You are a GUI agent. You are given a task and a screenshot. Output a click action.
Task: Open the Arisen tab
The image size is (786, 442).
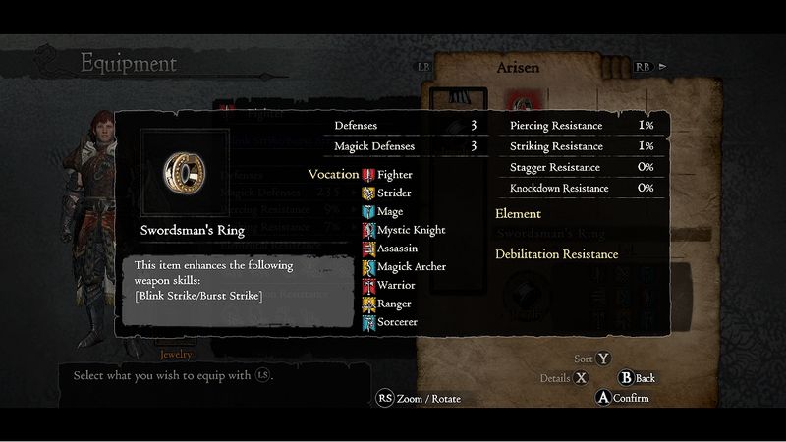click(518, 68)
